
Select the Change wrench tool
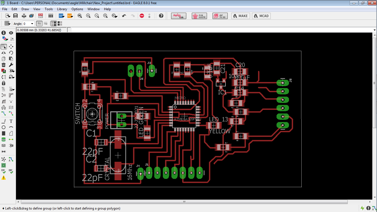[x=11, y=65]
